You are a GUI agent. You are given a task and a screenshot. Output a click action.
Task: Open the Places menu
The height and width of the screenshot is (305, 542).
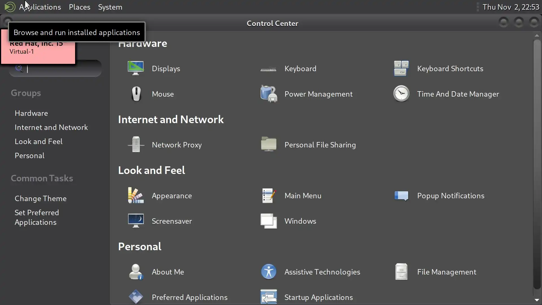tap(79, 7)
